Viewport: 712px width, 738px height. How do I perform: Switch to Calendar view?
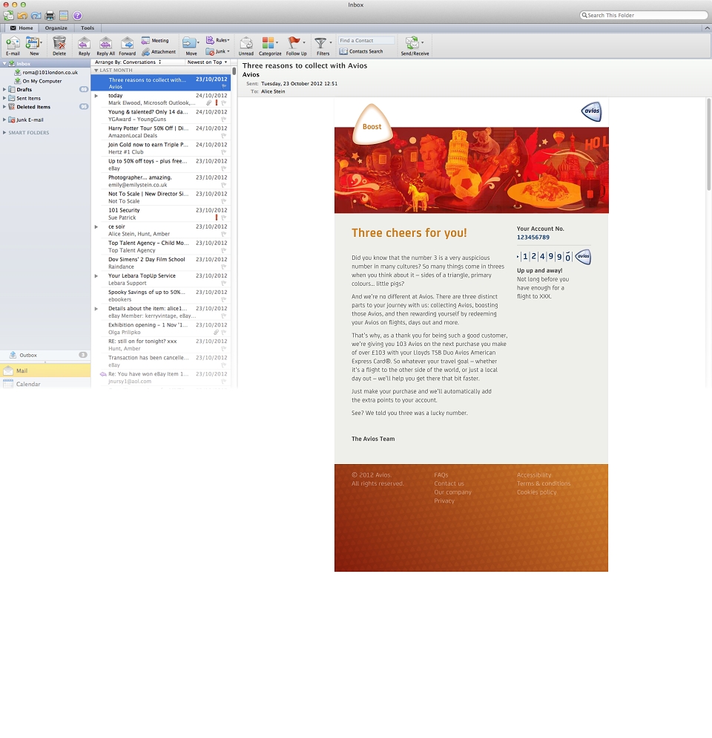pos(45,384)
